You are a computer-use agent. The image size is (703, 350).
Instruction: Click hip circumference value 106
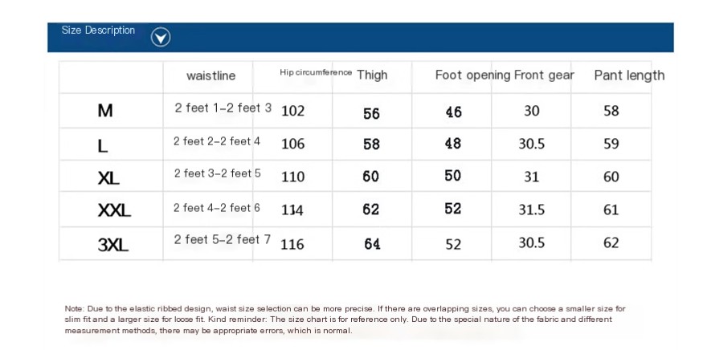tap(292, 144)
